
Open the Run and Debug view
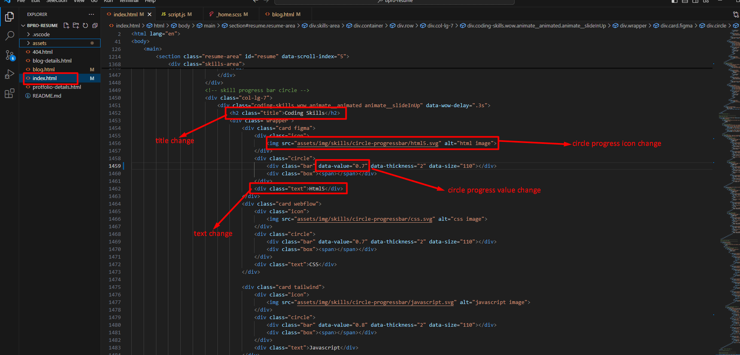coord(10,74)
